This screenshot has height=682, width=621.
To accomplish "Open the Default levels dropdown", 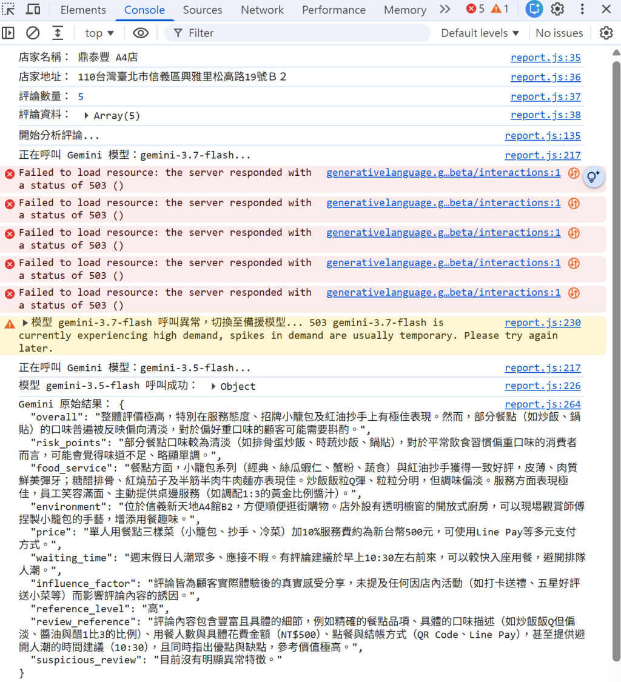I will click(x=480, y=33).
